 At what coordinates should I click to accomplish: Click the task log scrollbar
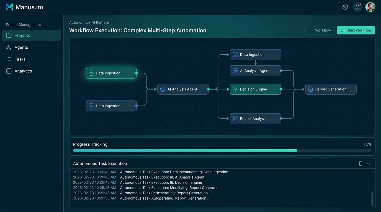[x=372, y=199]
